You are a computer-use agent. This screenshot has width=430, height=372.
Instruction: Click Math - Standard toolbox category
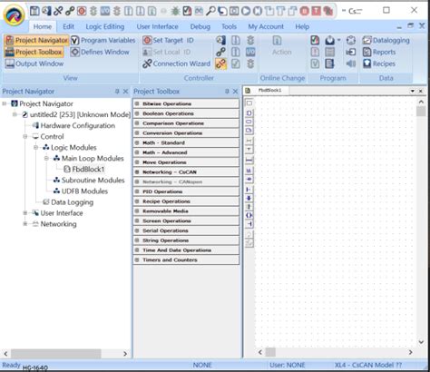[x=186, y=142]
